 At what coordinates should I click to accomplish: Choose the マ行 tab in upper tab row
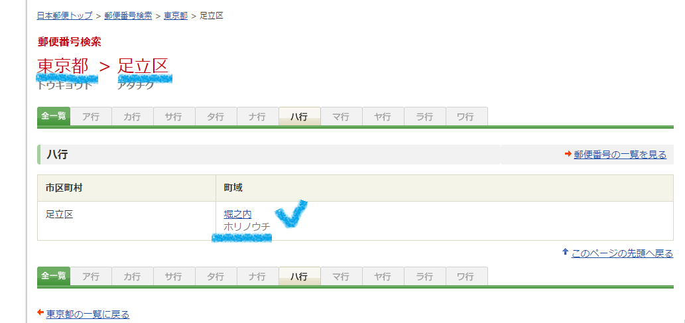[x=342, y=117]
